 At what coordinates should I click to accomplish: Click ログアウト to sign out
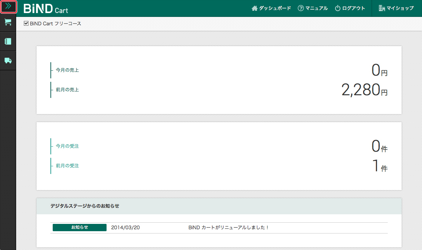350,8
